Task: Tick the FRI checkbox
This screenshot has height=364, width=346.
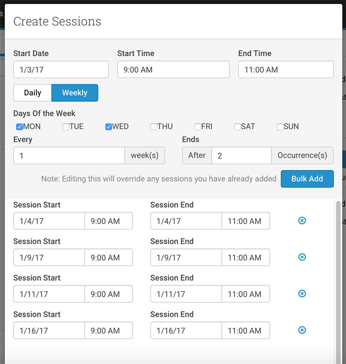Action: click(198, 127)
